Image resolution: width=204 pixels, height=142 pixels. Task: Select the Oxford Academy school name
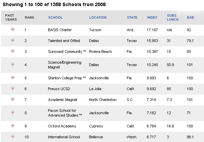[62, 126]
